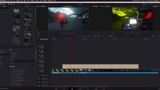Open the marker color dropdown arrow

click(107, 36)
